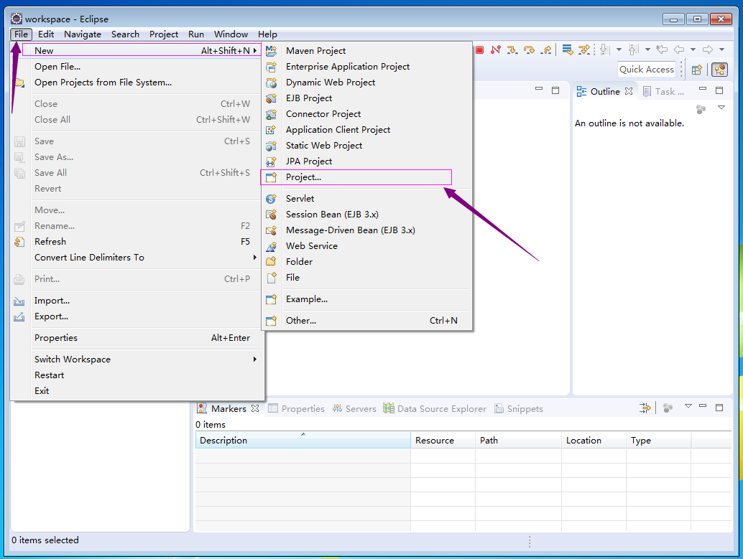Switch to the Snippets tab

click(x=518, y=408)
